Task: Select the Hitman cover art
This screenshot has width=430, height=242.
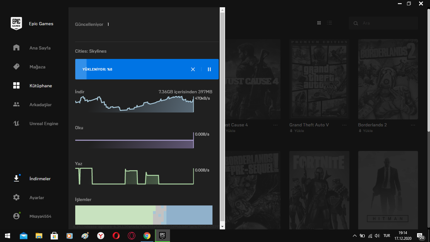Action: 388,190
